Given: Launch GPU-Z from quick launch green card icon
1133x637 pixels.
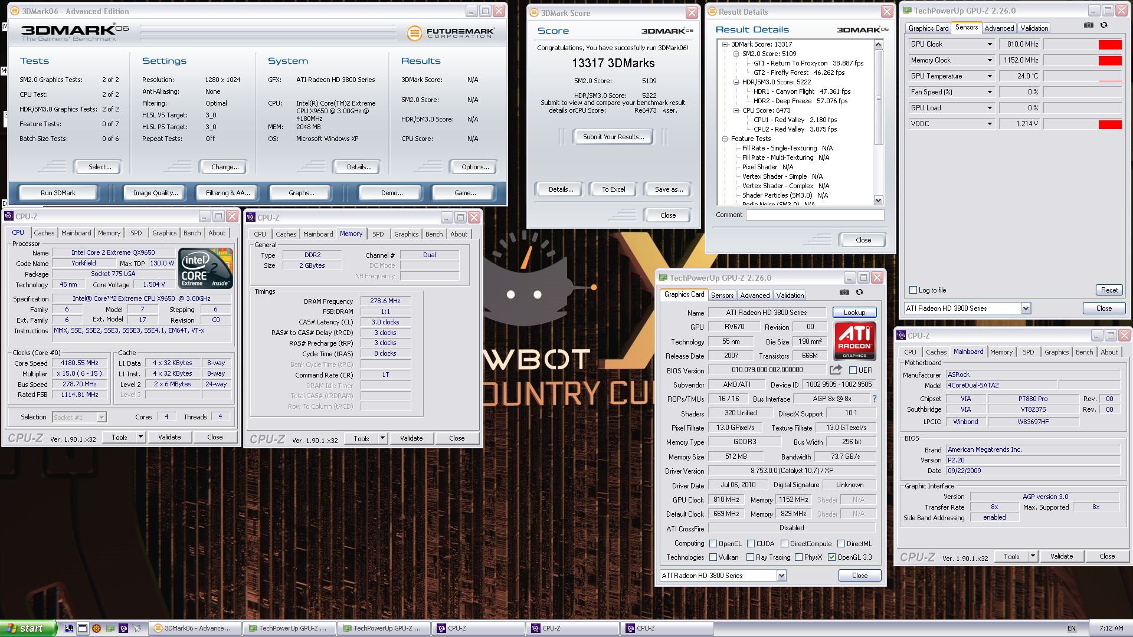Looking at the screenshot, I should point(110,628).
